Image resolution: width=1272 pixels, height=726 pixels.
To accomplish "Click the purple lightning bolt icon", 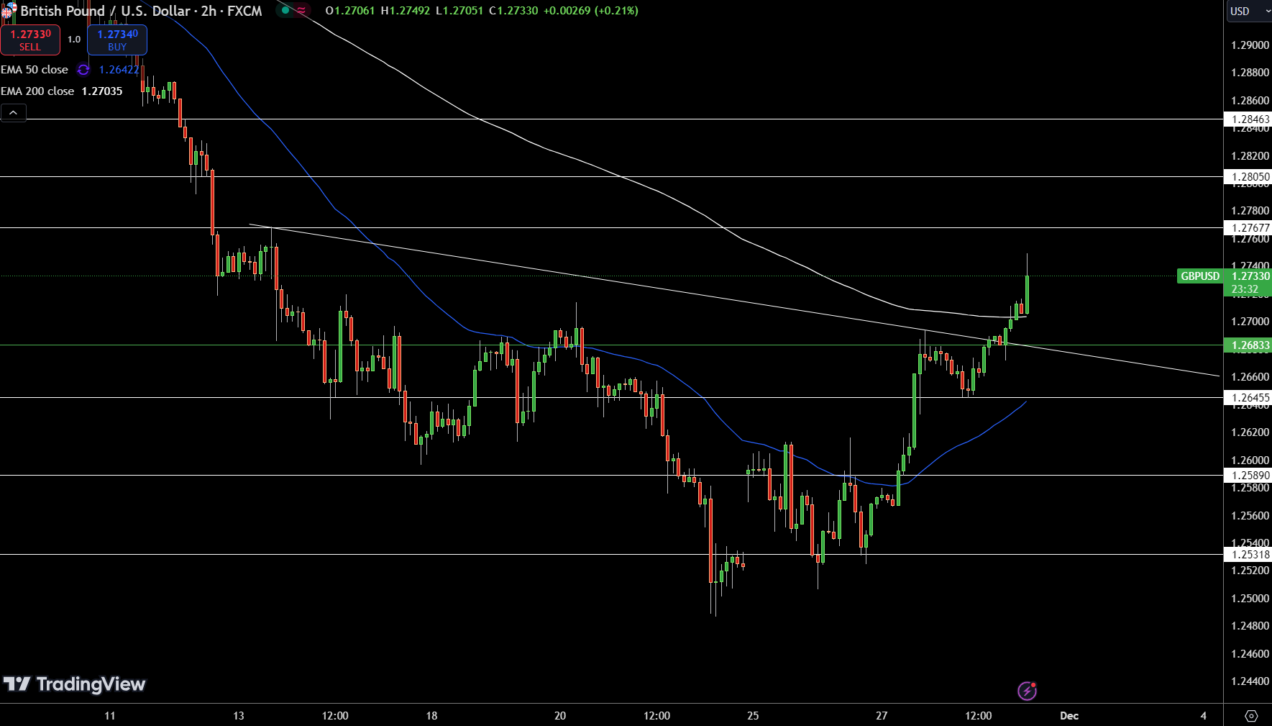I will [x=1027, y=691].
